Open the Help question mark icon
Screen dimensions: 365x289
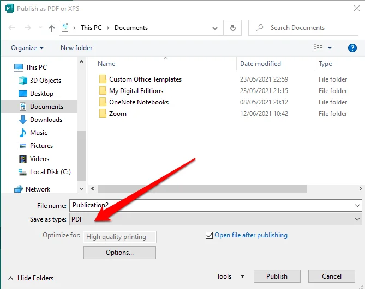[352, 48]
